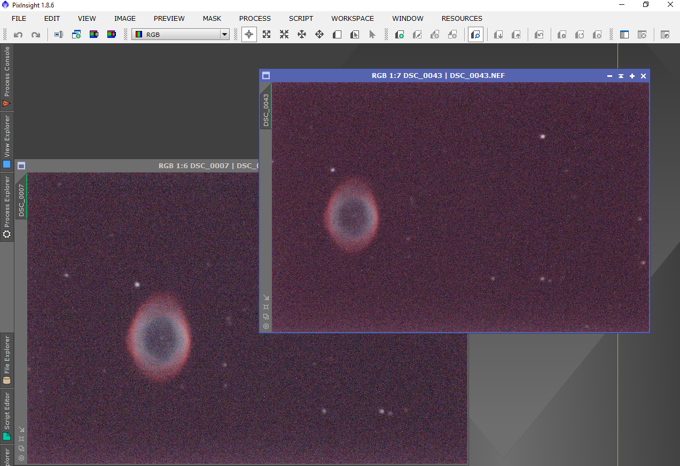680x466 pixels.
Task: Click the ring nebula in DSC_0007 image
Action: 159,336
